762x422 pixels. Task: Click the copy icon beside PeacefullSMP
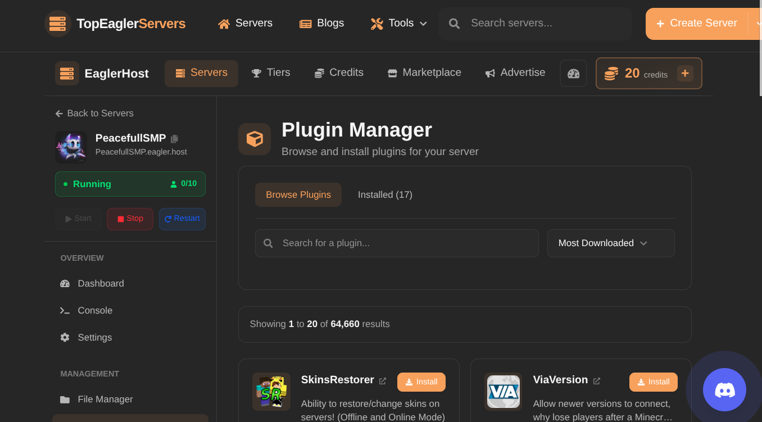click(175, 139)
